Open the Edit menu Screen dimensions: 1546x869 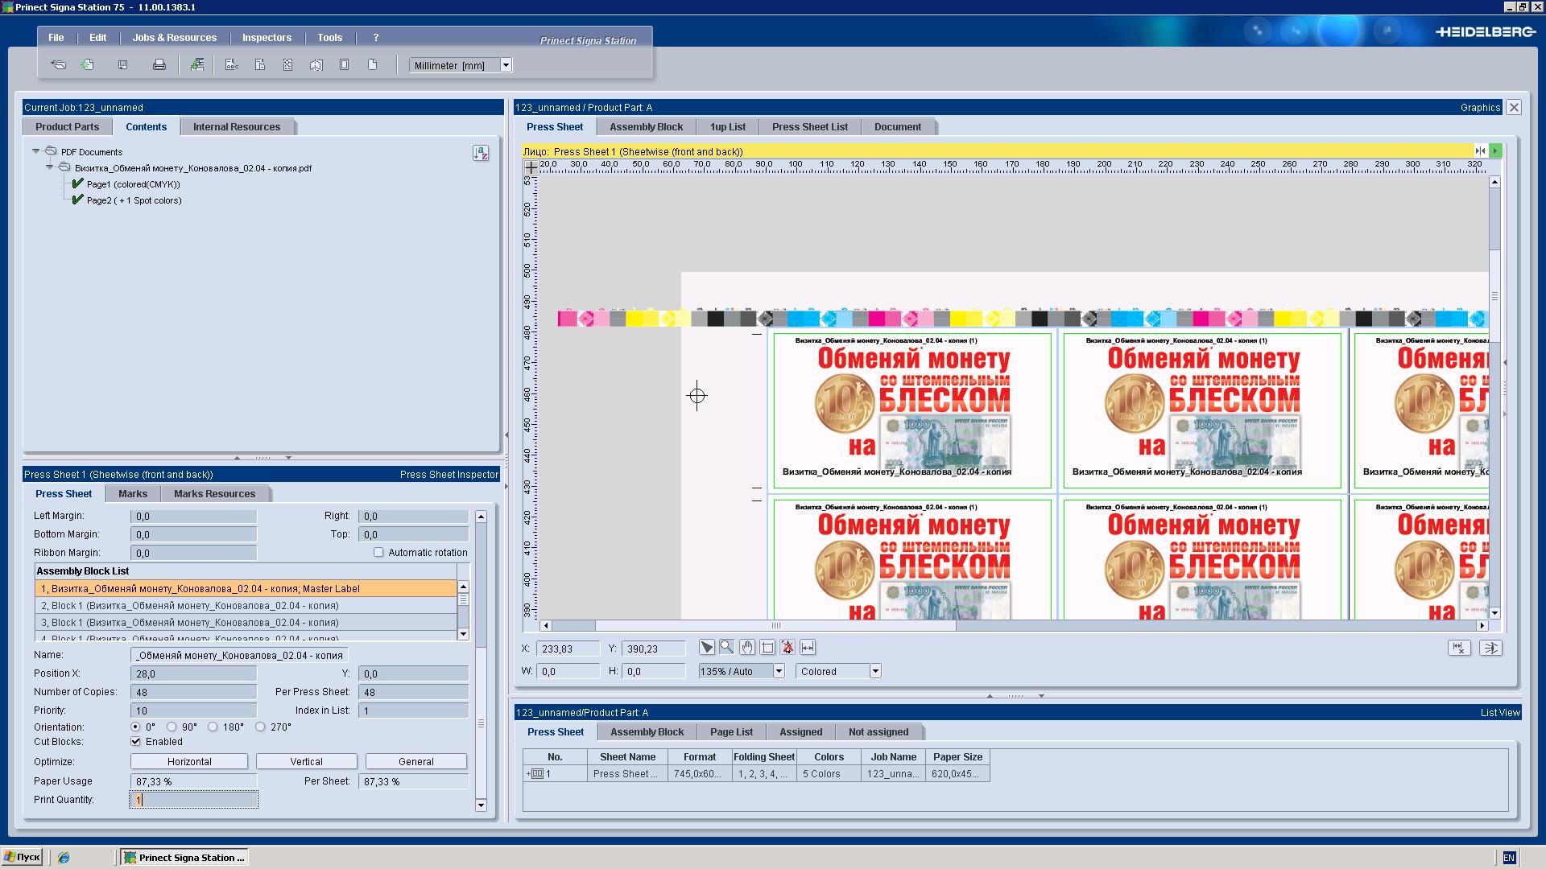coord(97,38)
